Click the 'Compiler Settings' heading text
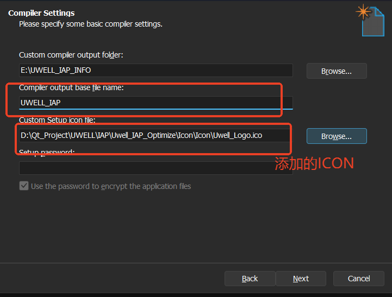The height and width of the screenshot is (297, 392). [x=41, y=13]
